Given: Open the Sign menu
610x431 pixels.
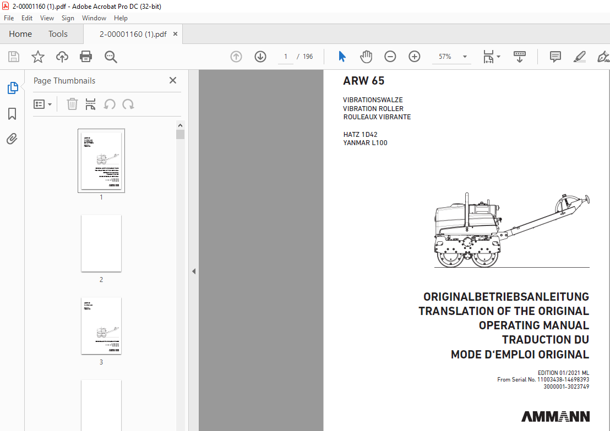Looking at the screenshot, I should tap(68, 18).
